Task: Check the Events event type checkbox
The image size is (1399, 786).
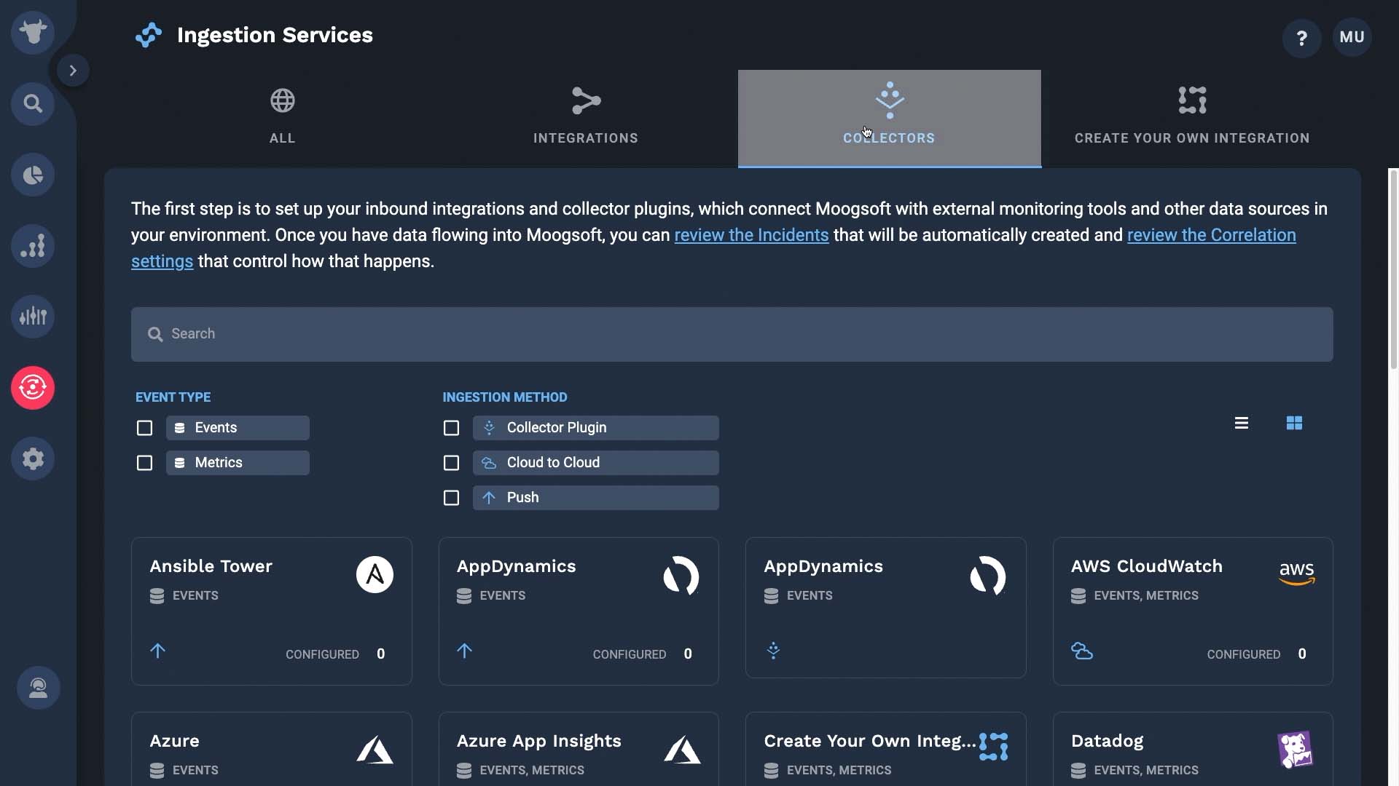Action: (x=144, y=428)
